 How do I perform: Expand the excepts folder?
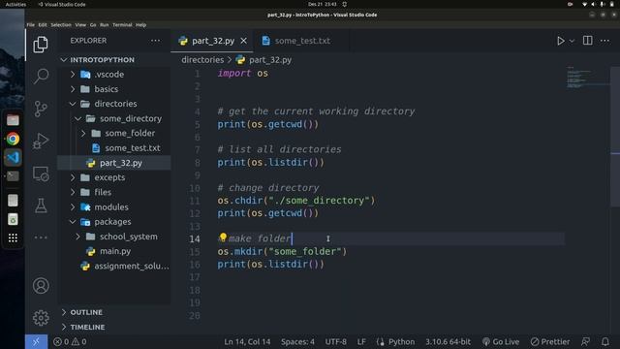coord(114,177)
